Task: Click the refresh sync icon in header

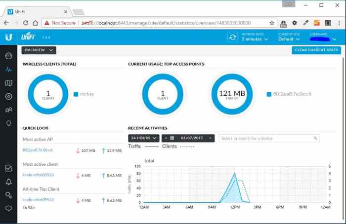Action: coord(233,37)
